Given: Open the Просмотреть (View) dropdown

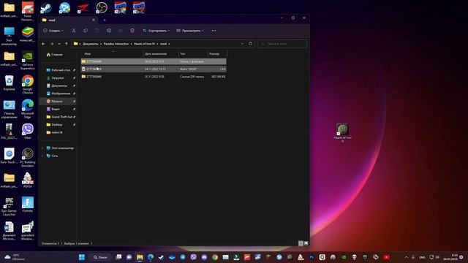Looking at the screenshot, I should pos(190,31).
